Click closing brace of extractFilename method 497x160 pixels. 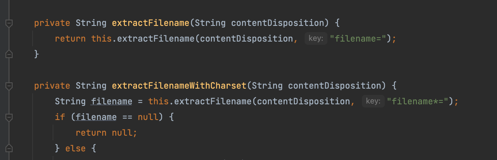click(x=37, y=54)
